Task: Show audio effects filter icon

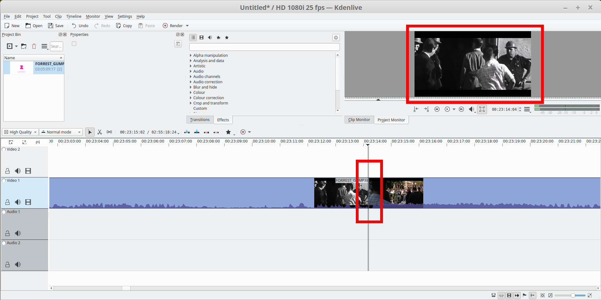Action: 210,37
